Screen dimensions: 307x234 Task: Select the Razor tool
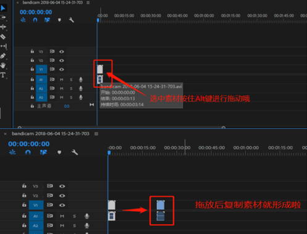click(x=3, y=37)
